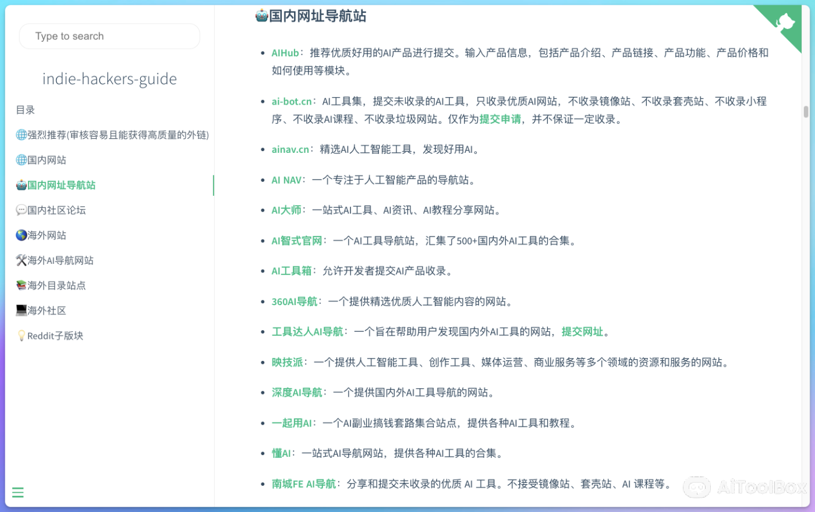This screenshot has height=512, width=815.
Task: Click the Type to search field
Action: point(109,36)
